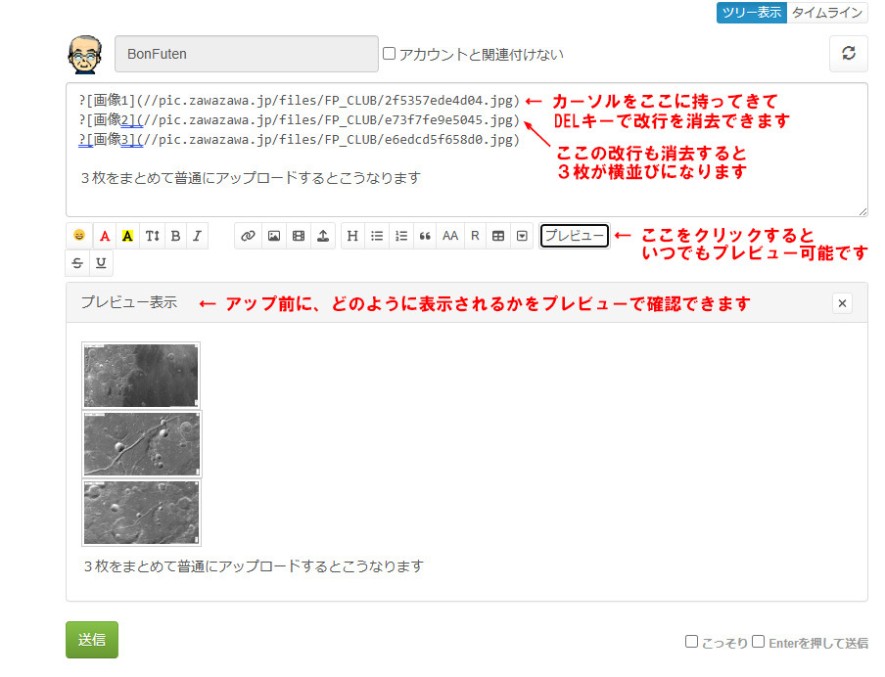Expand the collapsible section dropdown icon
The image size is (885, 677).
click(x=522, y=236)
